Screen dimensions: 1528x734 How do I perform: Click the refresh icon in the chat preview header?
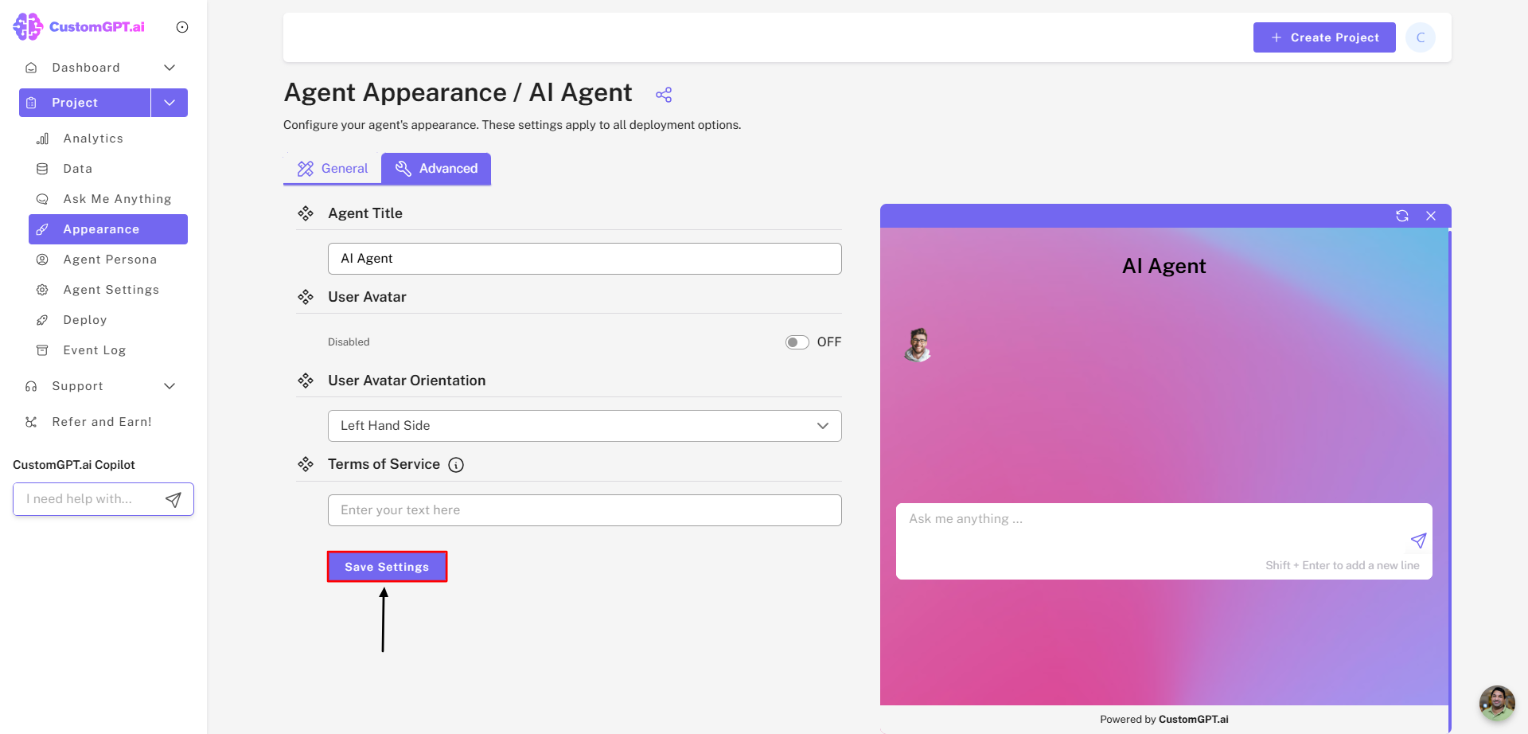pyautogui.click(x=1402, y=216)
